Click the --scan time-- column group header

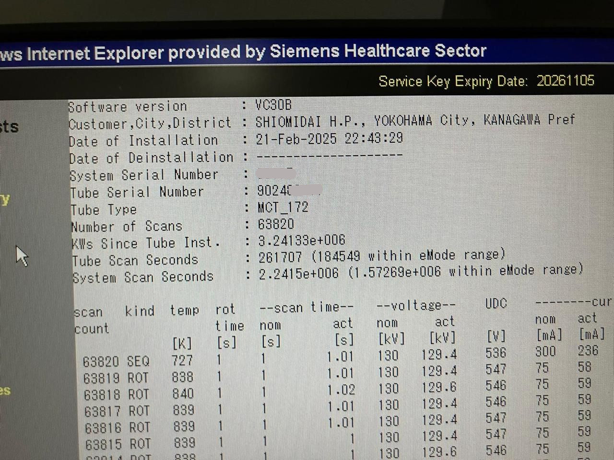coord(307,307)
